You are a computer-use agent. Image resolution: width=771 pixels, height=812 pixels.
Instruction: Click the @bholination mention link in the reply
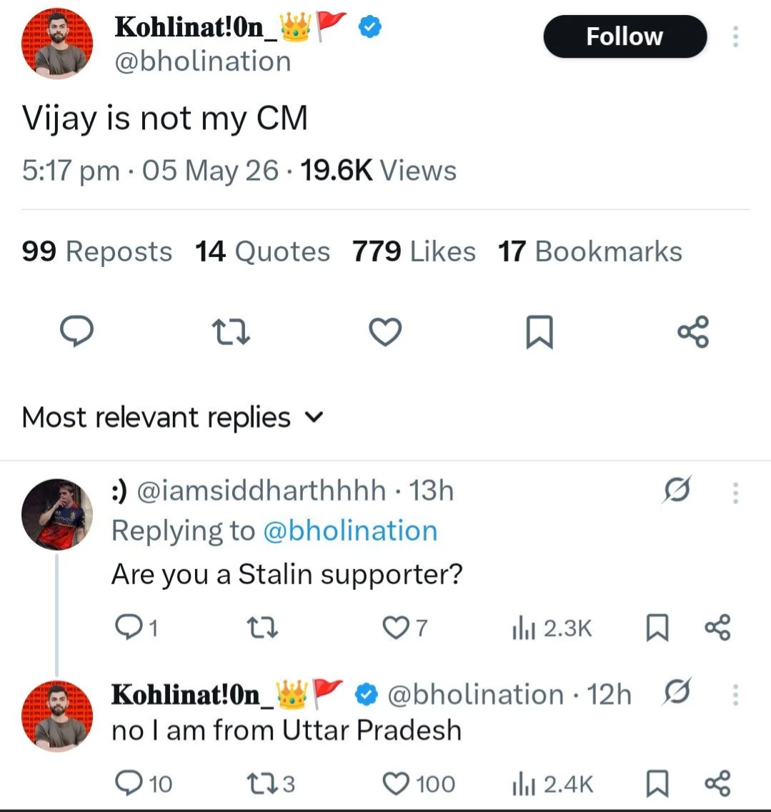tap(350, 531)
